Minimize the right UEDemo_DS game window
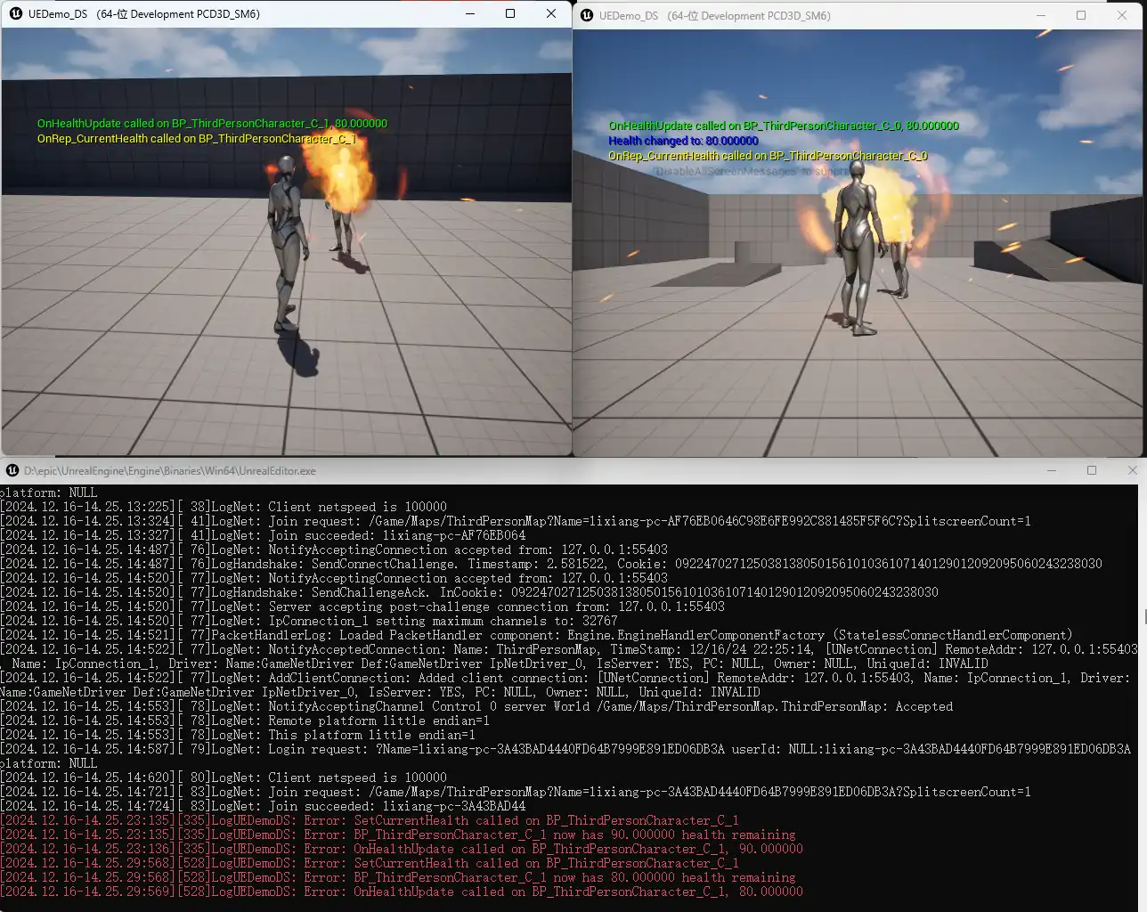The width and height of the screenshot is (1147, 912). click(x=1040, y=15)
